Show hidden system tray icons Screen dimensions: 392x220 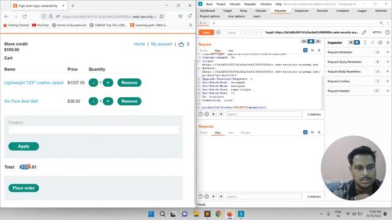pyautogui.click(x=321, y=214)
